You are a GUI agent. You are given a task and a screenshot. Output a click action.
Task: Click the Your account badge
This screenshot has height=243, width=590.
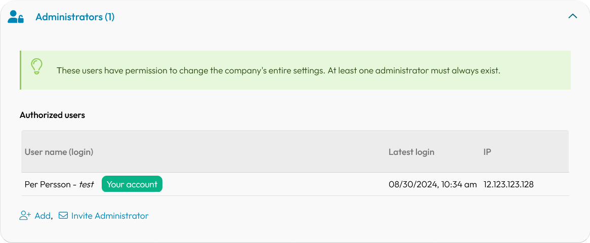[x=132, y=184]
